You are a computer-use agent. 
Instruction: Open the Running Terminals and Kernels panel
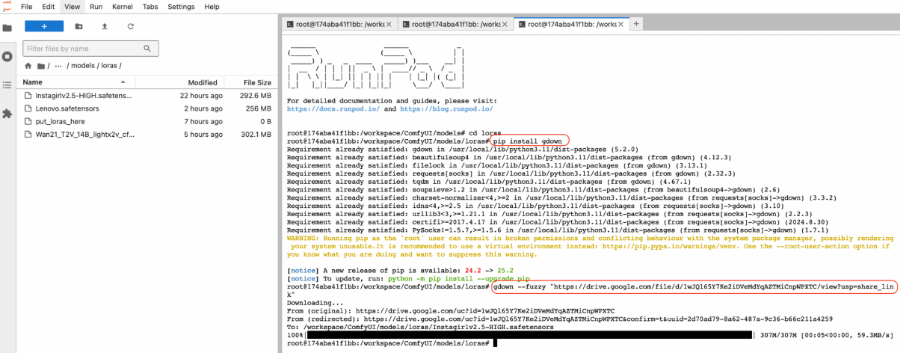coord(7,56)
